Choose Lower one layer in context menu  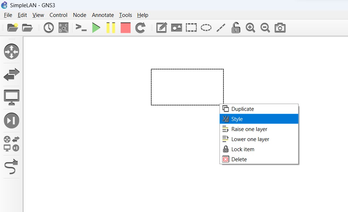click(259, 139)
